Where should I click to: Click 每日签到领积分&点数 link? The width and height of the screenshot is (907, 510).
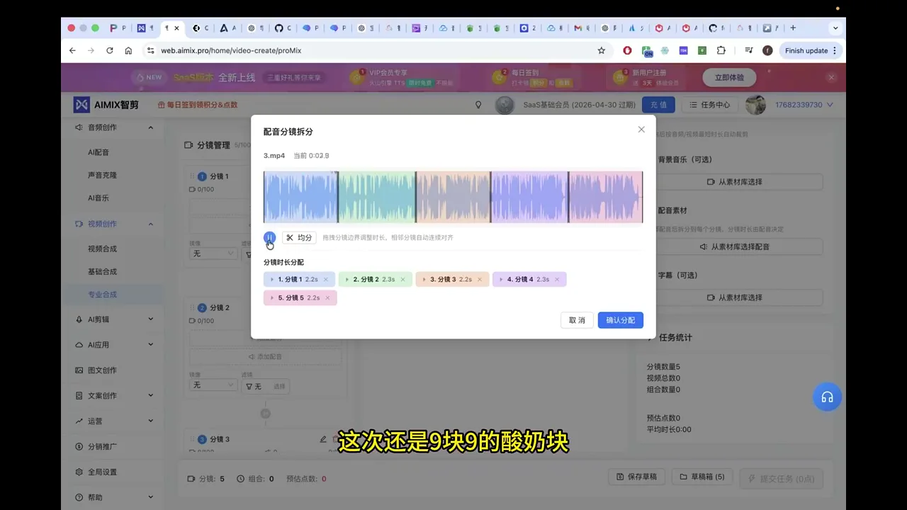pos(198,105)
